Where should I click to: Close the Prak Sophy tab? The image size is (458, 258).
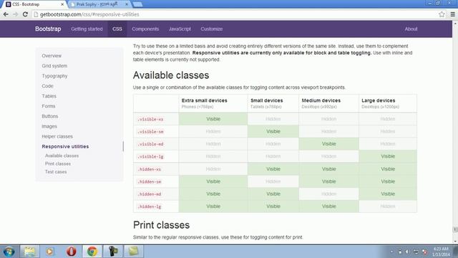click(127, 4)
